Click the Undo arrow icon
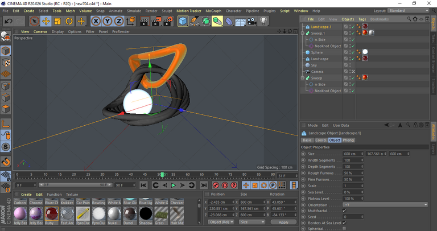The height and width of the screenshot is (231, 437). click(9, 21)
